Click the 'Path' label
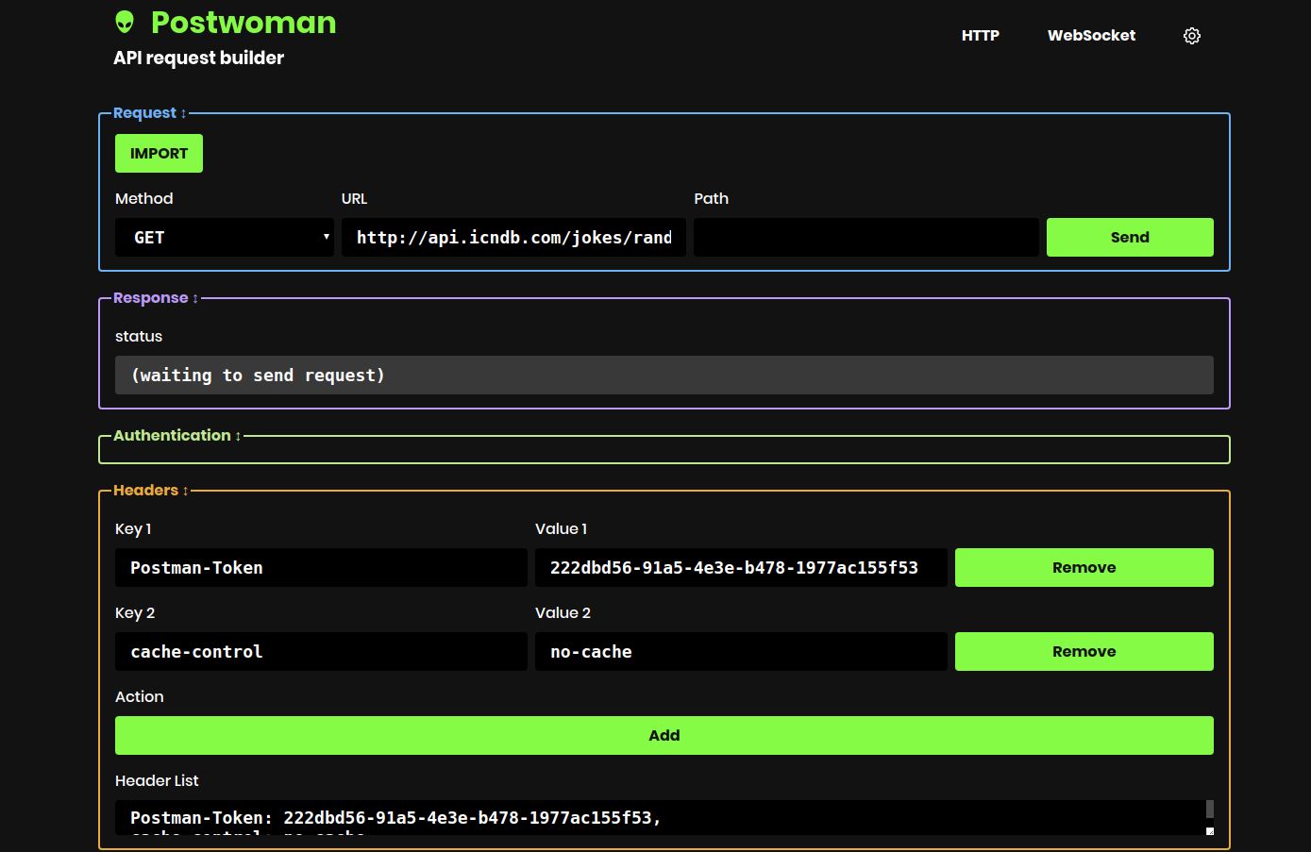The image size is (1311, 852). (711, 199)
